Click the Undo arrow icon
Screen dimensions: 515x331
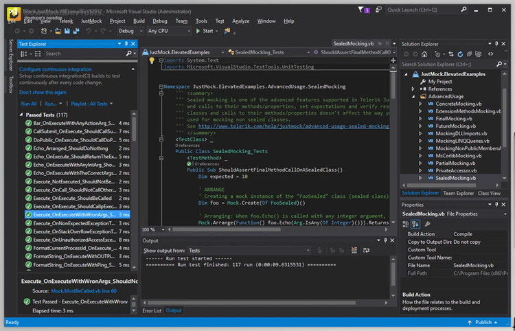(89, 31)
